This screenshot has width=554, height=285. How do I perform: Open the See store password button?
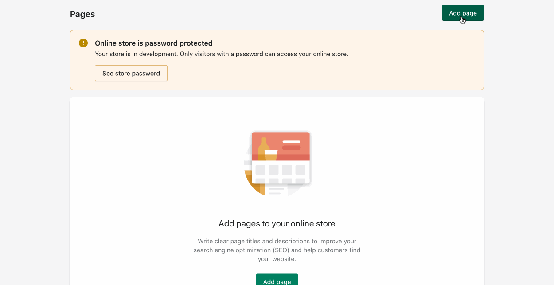coord(131,73)
